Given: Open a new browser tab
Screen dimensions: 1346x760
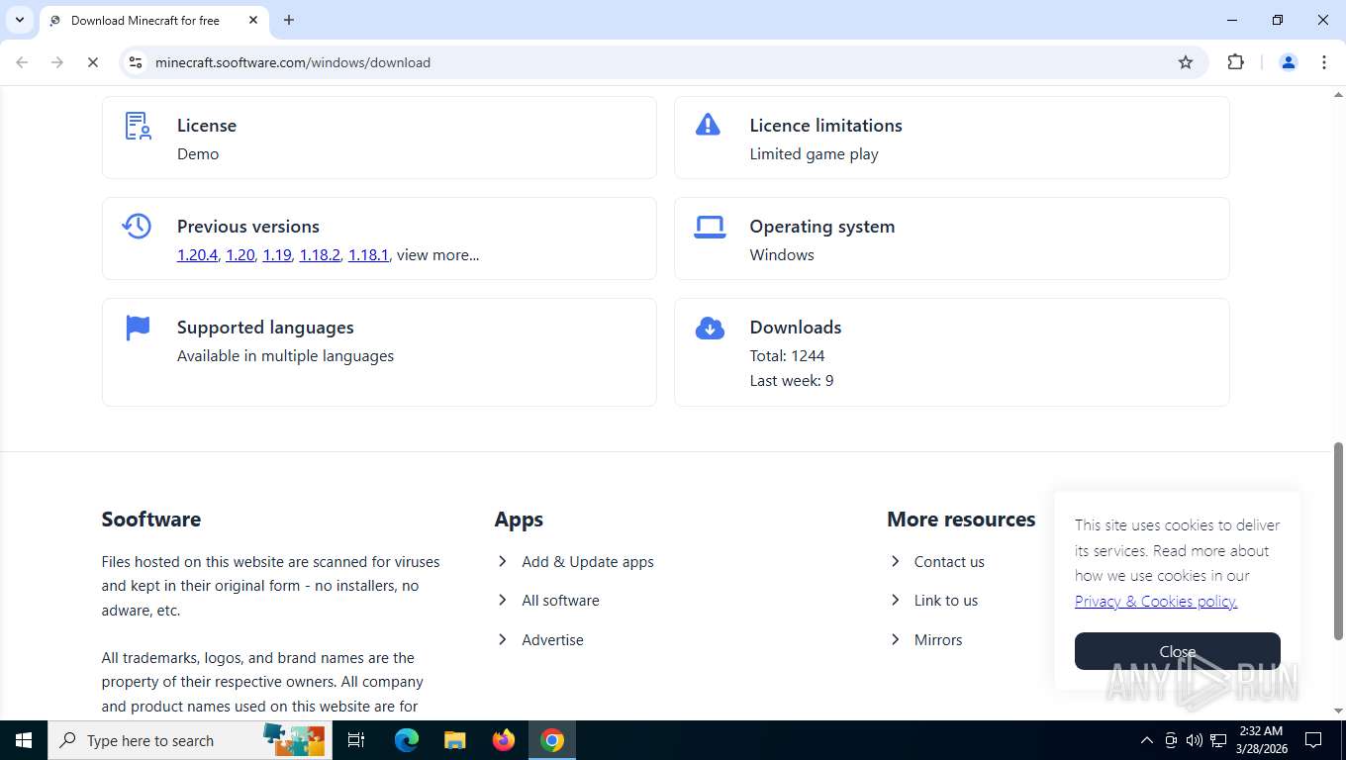Looking at the screenshot, I should 289,20.
